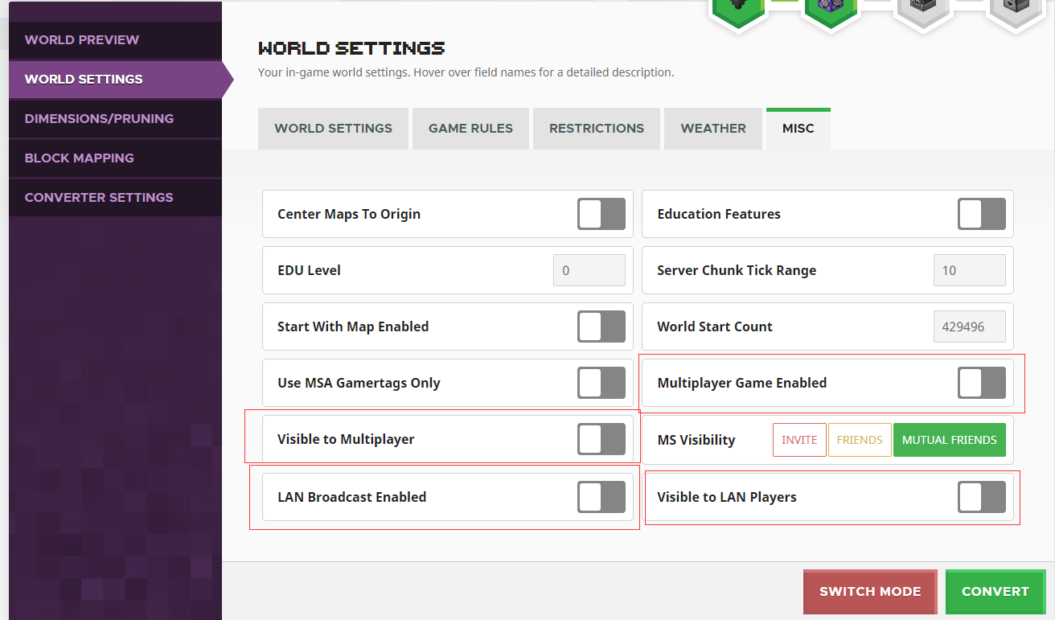Switch to the Weather tab

point(713,129)
